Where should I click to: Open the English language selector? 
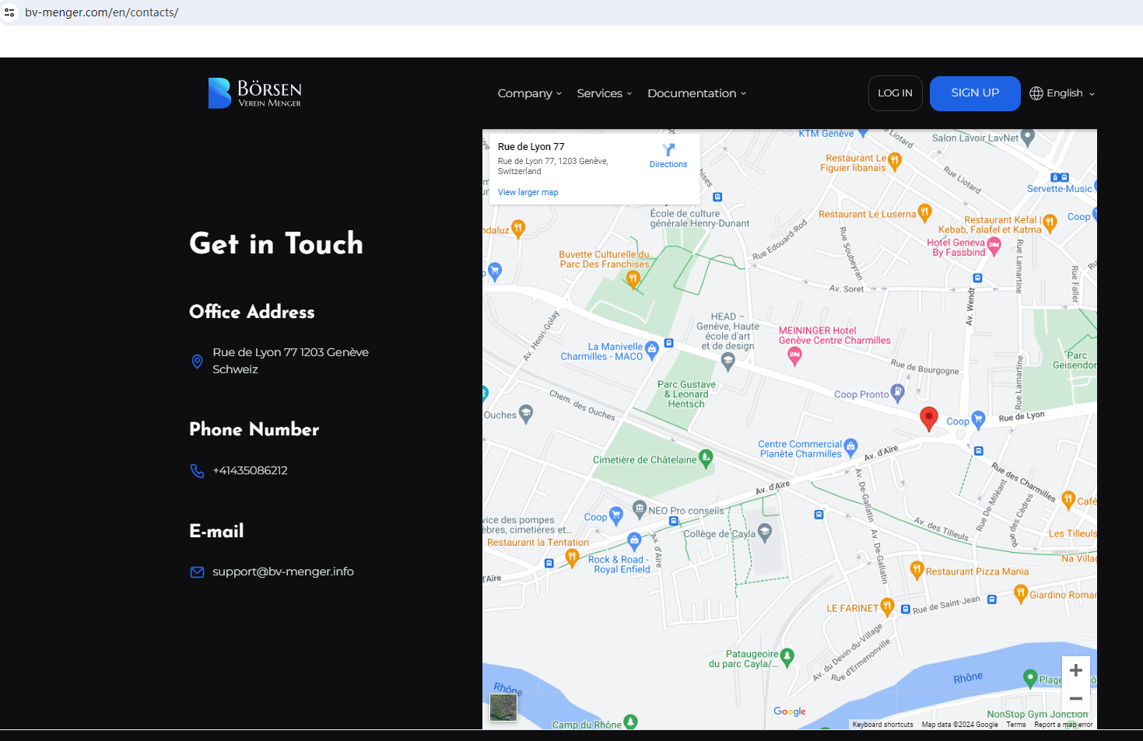tap(1062, 93)
